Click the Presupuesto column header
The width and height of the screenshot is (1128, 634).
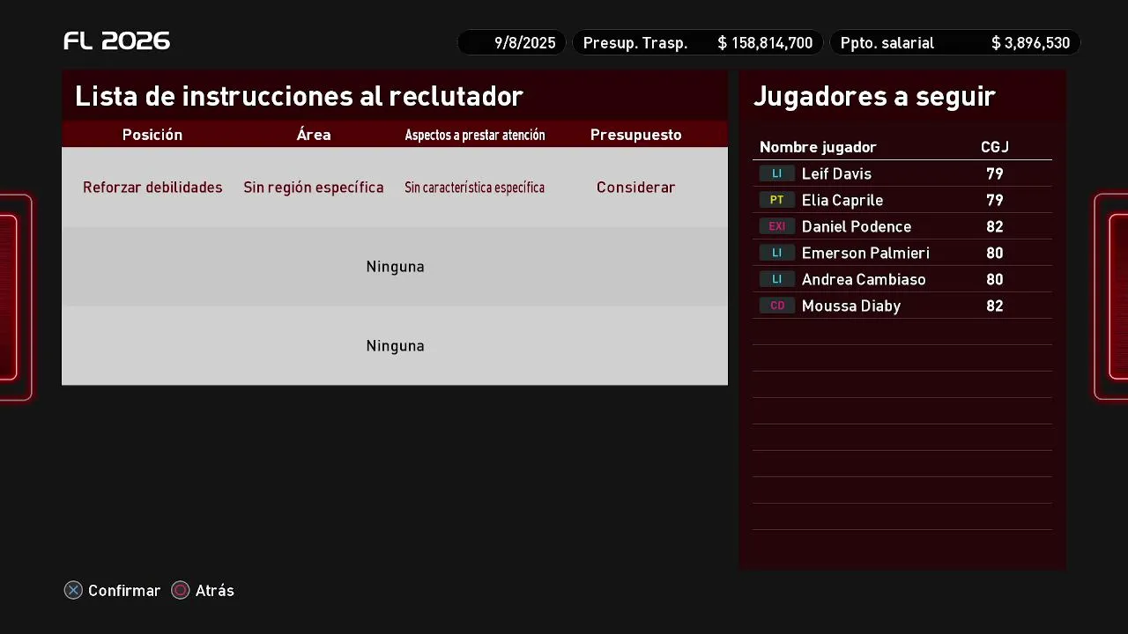(636, 135)
